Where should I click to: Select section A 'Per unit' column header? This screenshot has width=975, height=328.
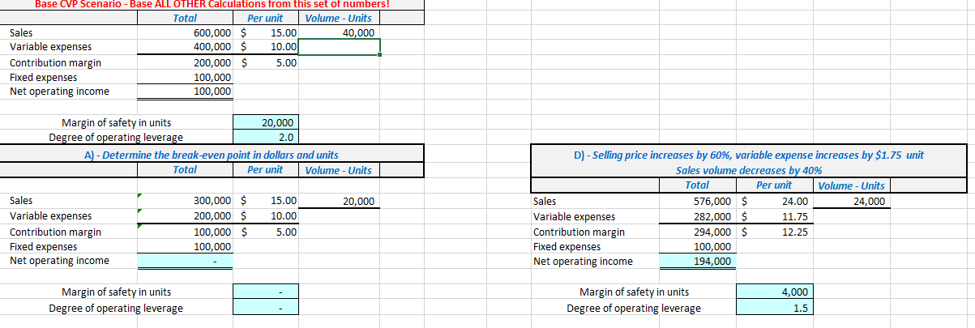tap(265, 169)
